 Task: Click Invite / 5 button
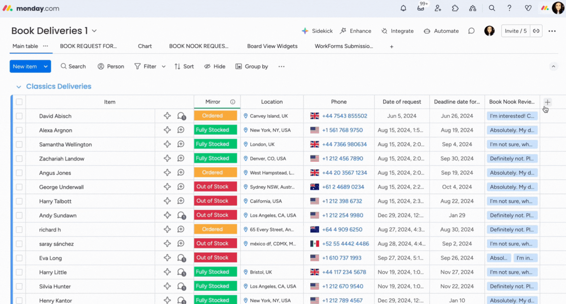[516, 31]
